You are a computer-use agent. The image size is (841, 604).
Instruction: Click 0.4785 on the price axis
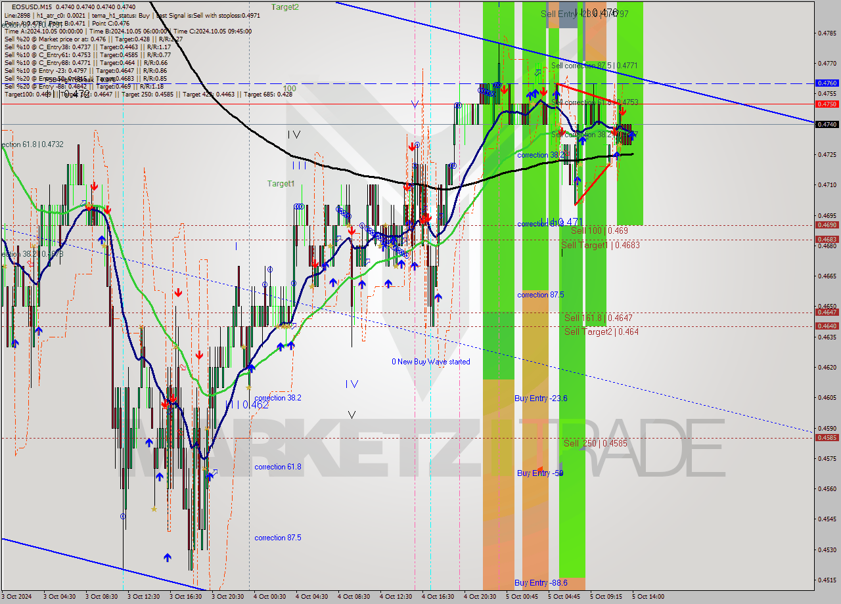[x=827, y=33]
